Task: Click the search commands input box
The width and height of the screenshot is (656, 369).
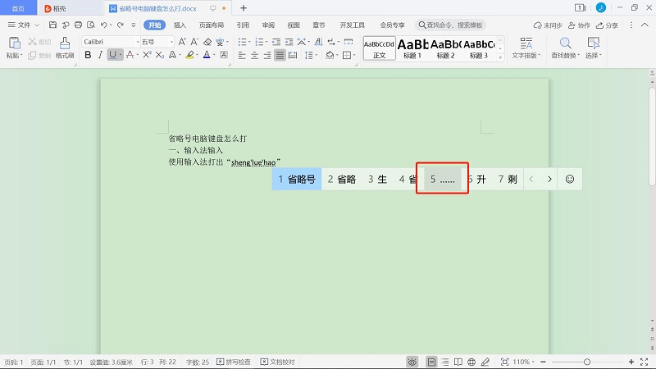Action: [x=451, y=25]
